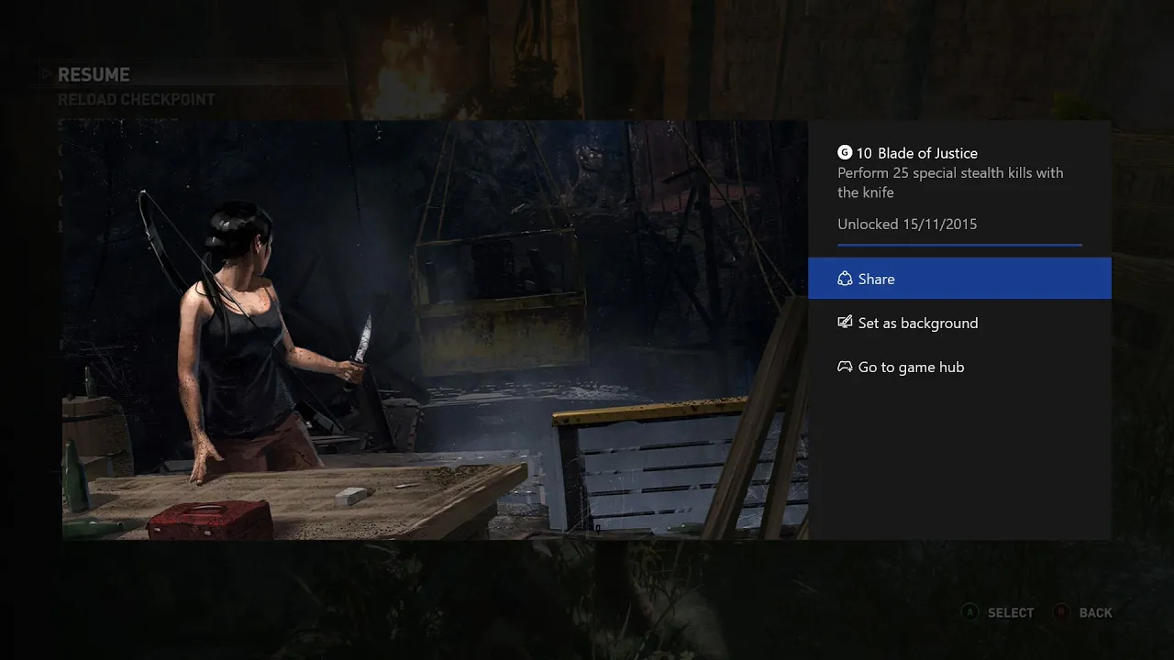Click the Set as background picture icon
Image resolution: width=1174 pixels, height=660 pixels.
(x=845, y=323)
